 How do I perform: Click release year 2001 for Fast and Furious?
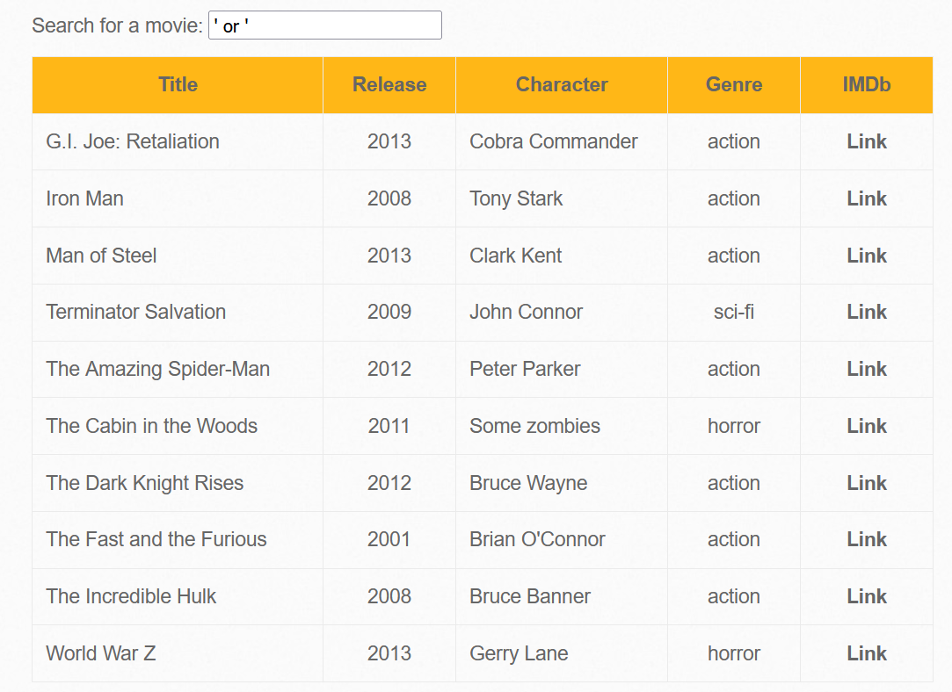click(x=389, y=539)
